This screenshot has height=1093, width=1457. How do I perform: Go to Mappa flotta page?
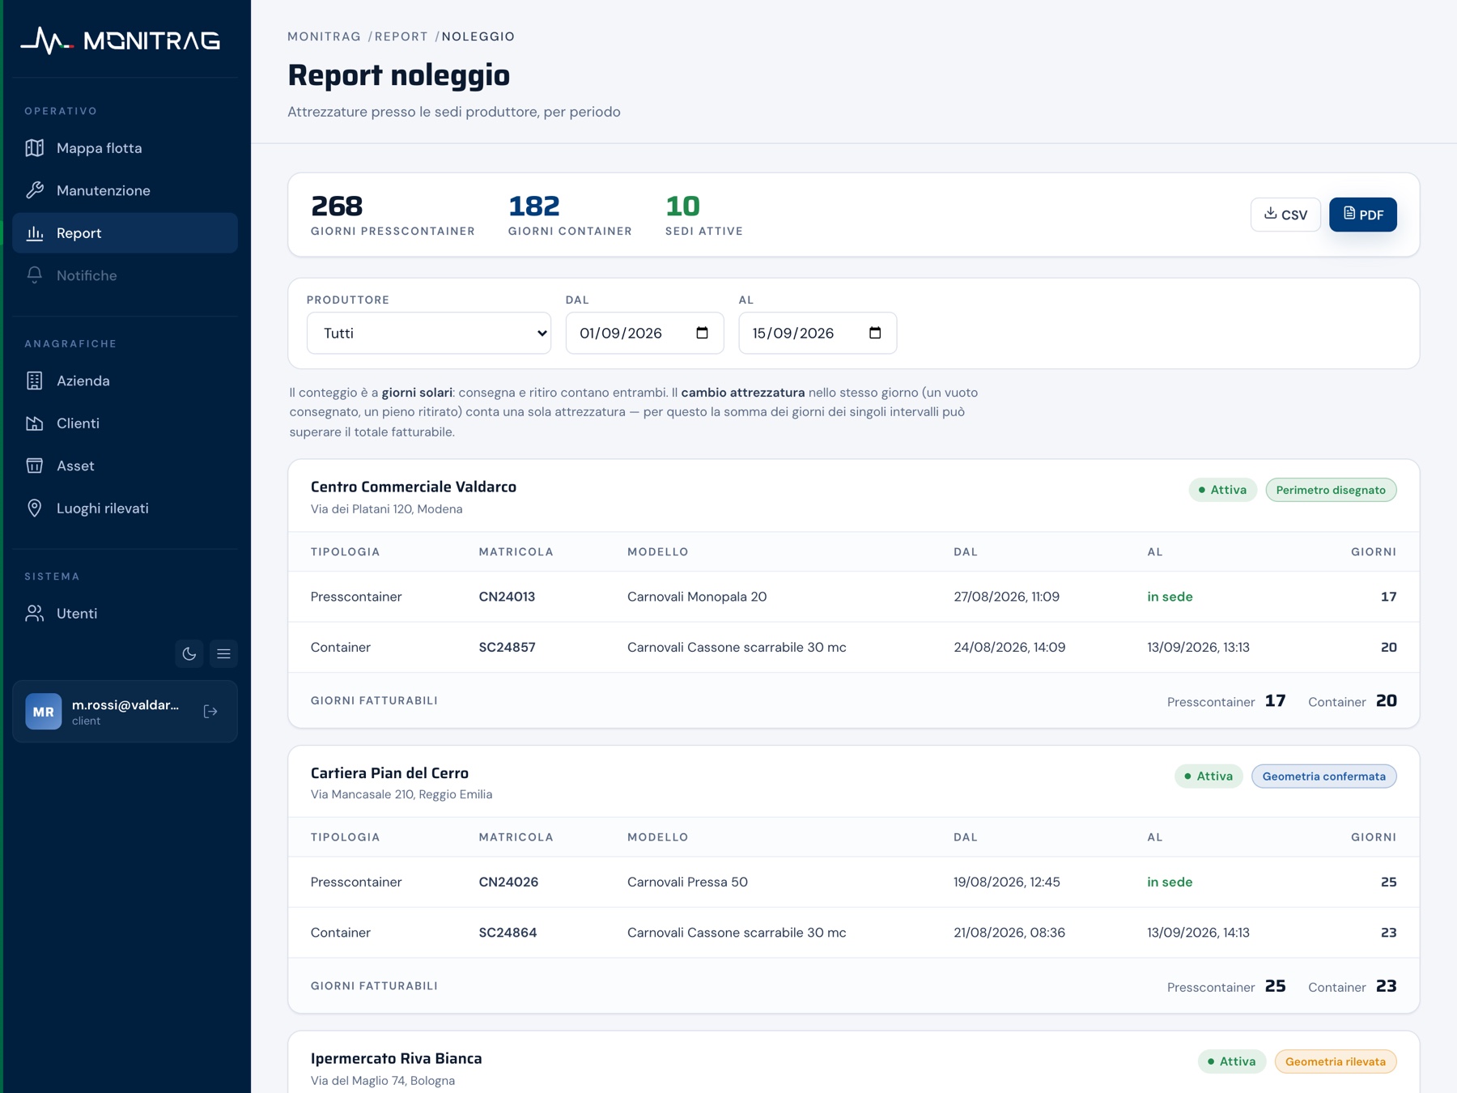coord(125,148)
